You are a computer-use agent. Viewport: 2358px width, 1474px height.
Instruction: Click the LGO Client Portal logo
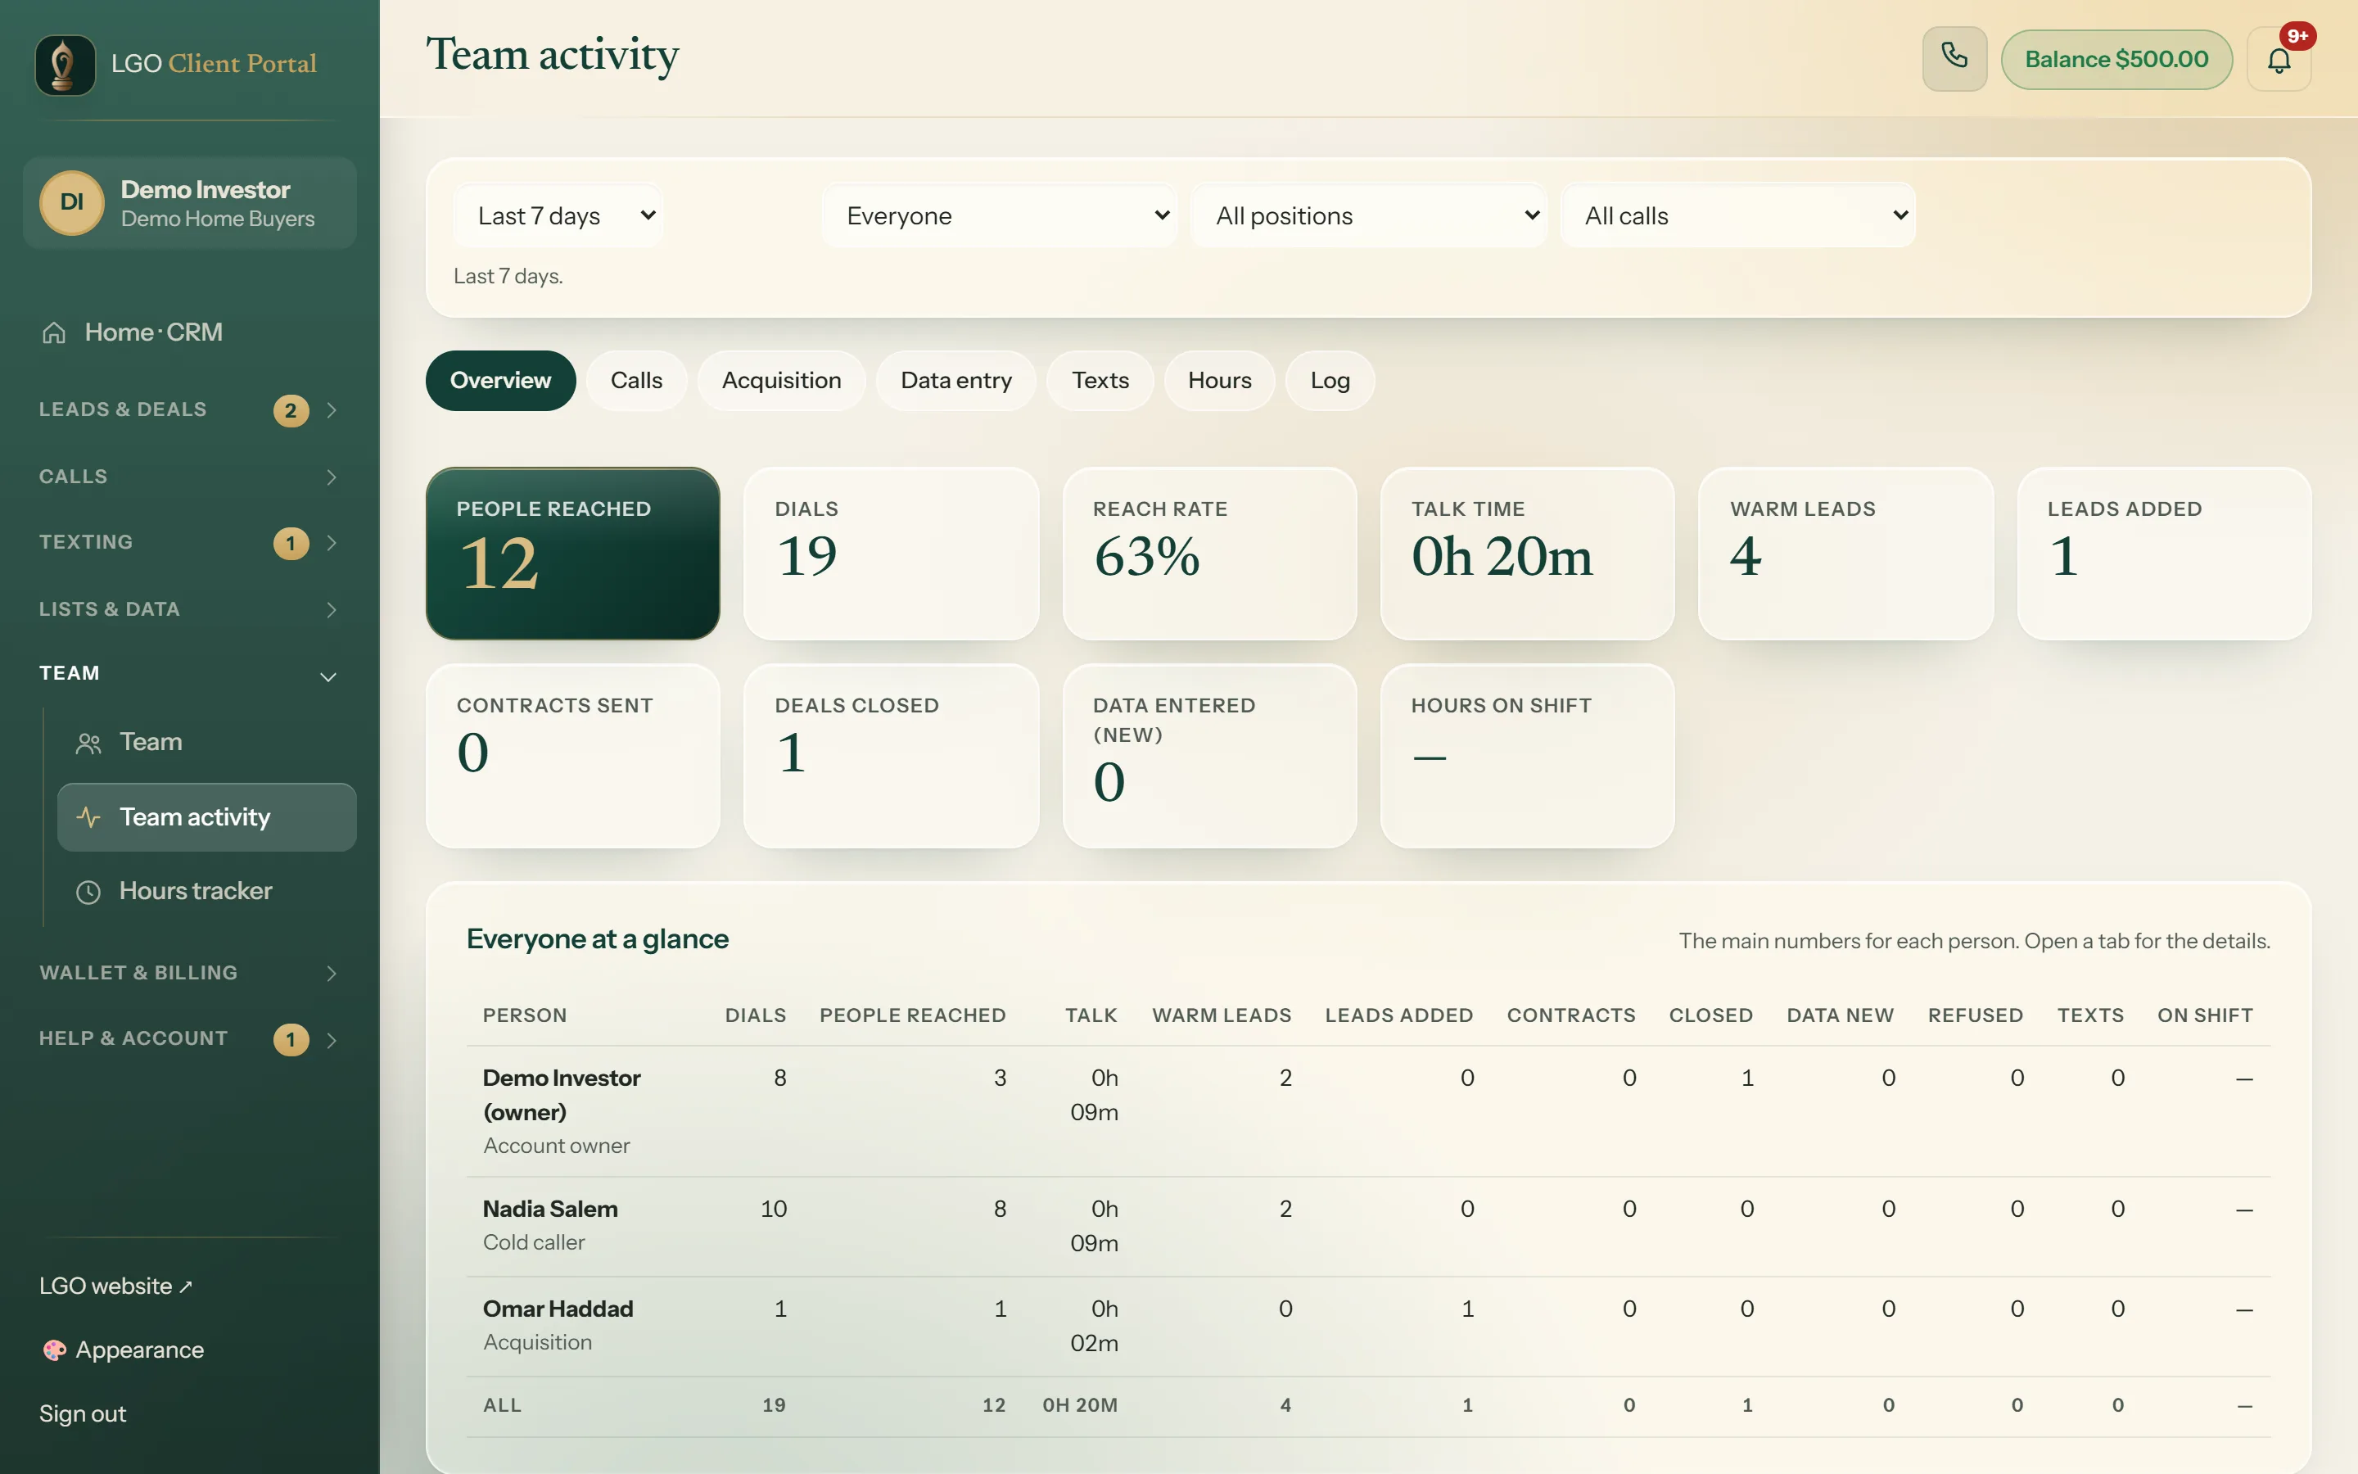coord(65,65)
